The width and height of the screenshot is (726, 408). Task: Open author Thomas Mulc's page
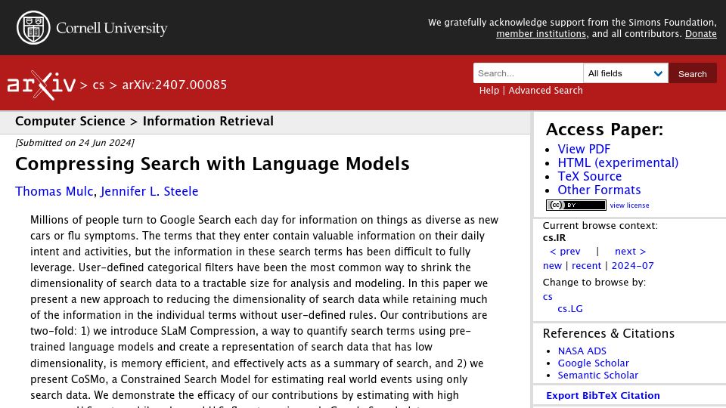[54, 191]
